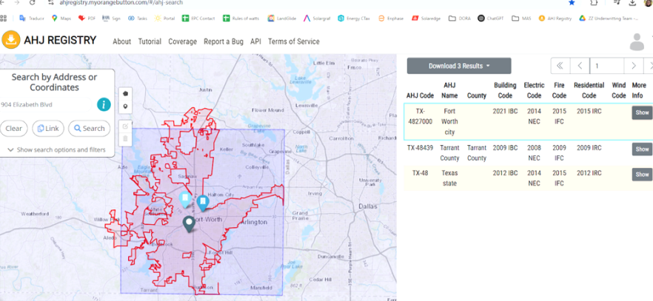Open the teal search info icon
This screenshot has width=653, height=301.
point(104,104)
